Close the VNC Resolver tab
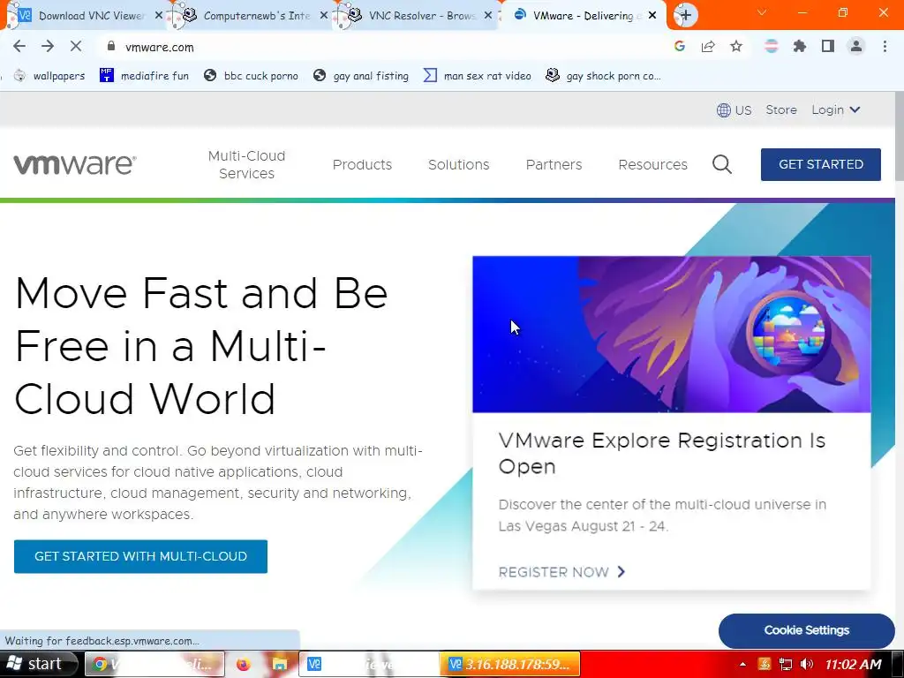This screenshot has width=904, height=678. 487,16
